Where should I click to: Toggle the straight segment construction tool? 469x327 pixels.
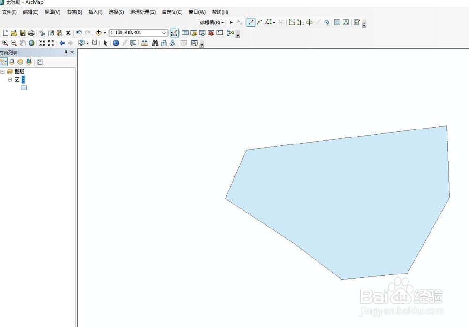(251, 22)
